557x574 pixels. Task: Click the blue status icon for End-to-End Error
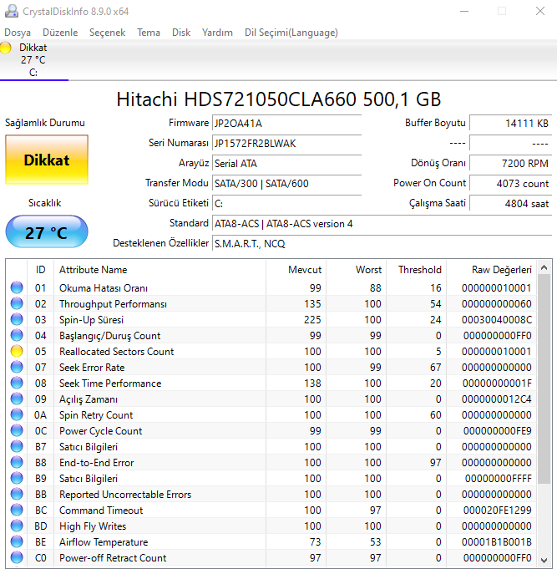(17, 462)
